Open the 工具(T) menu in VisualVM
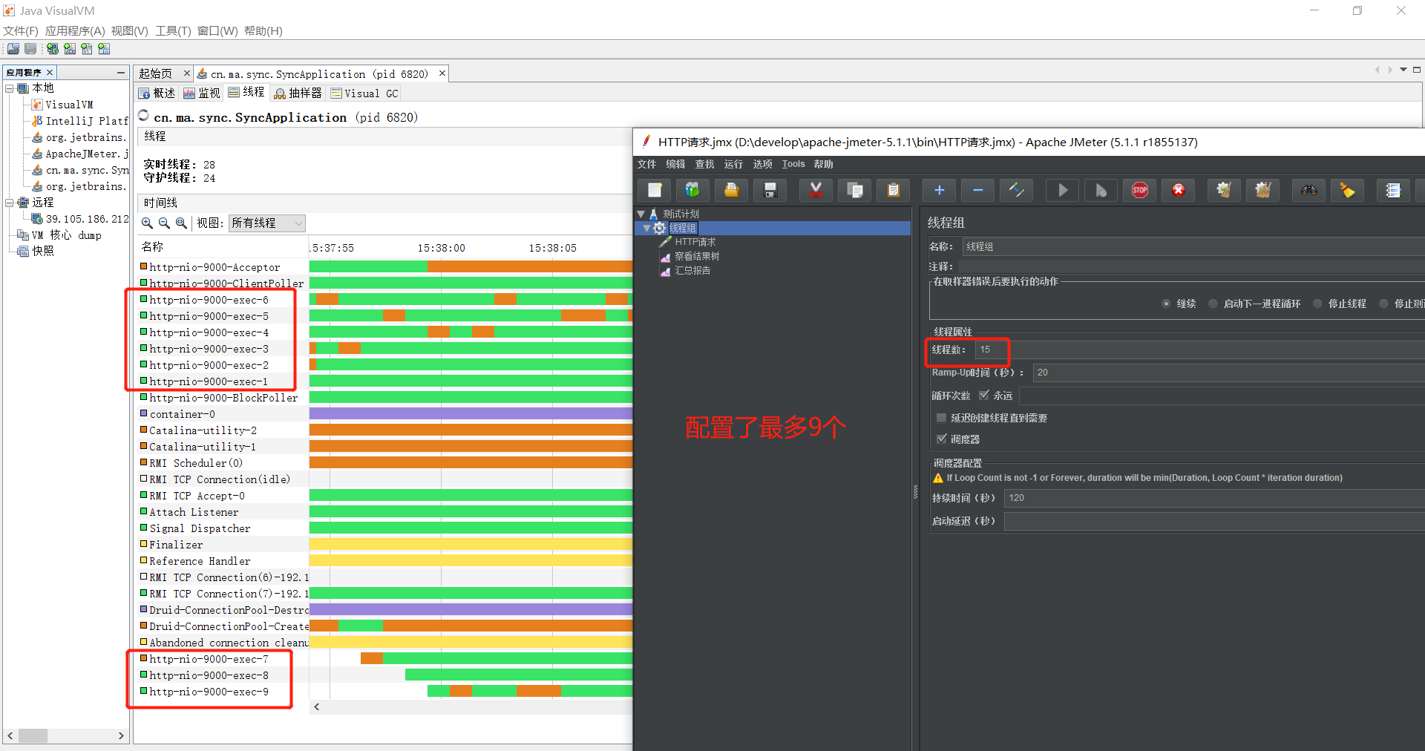Image resolution: width=1425 pixels, height=751 pixels. 173,31
